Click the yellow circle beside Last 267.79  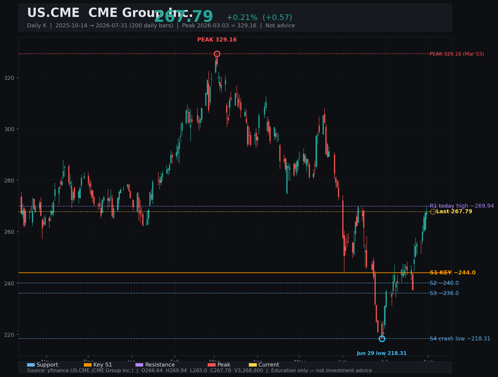pos(433,212)
